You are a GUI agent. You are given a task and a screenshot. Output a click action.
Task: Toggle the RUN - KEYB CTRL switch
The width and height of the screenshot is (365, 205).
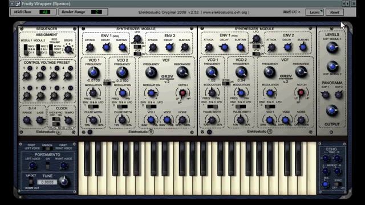(x=56, y=124)
